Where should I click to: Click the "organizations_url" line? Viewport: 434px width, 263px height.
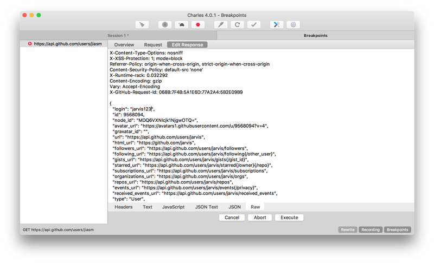click(180, 176)
